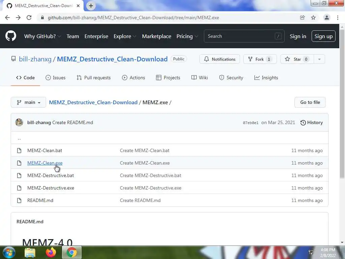This screenshot has height=259, width=345.
Task: Expand the Explore dropdown
Action: 125,36
